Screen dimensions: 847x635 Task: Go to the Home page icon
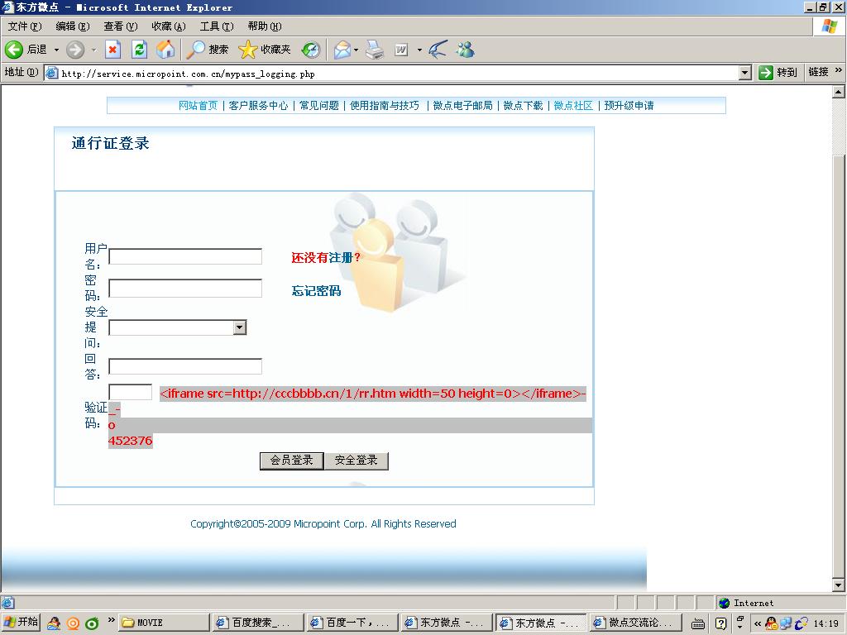pos(165,50)
